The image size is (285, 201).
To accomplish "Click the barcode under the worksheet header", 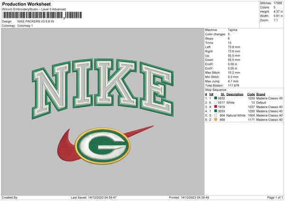I will tap(42, 15).
